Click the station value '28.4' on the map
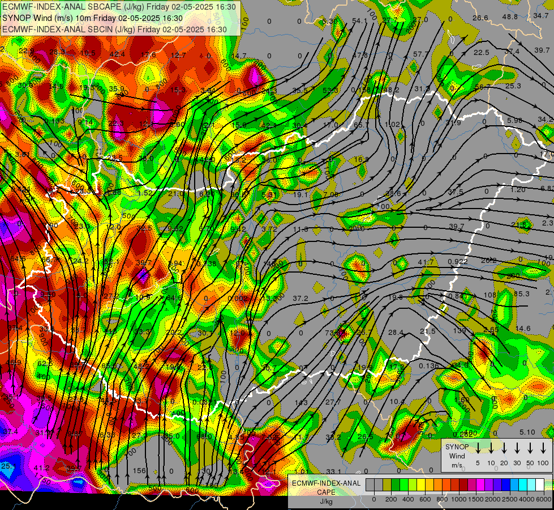Screen dimensions: 554x510 (x=396, y=332)
